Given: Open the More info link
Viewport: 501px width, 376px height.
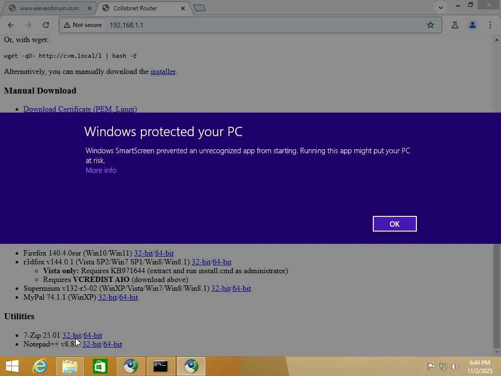Looking at the screenshot, I should 101,170.
